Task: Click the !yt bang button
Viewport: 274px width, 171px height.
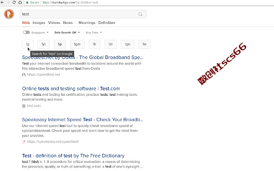Action: [x=44, y=44]
